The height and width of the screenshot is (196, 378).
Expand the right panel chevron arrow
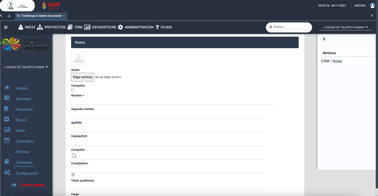(324, 39)
